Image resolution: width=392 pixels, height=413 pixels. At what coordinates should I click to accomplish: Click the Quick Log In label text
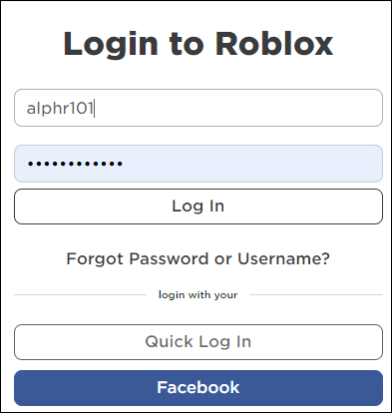coord(198,342)
